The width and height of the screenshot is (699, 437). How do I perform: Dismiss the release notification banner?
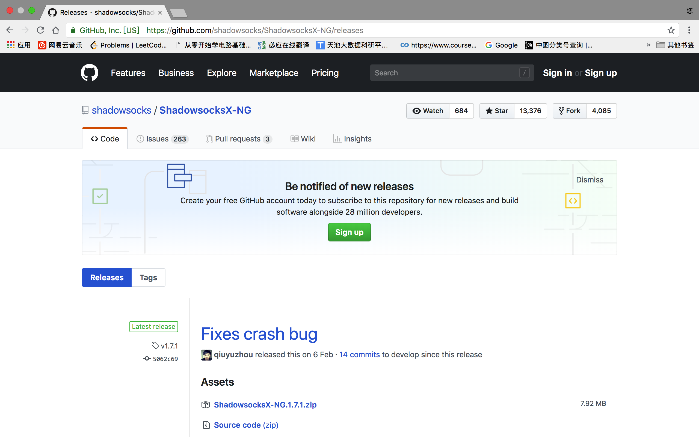coord(590,180)
